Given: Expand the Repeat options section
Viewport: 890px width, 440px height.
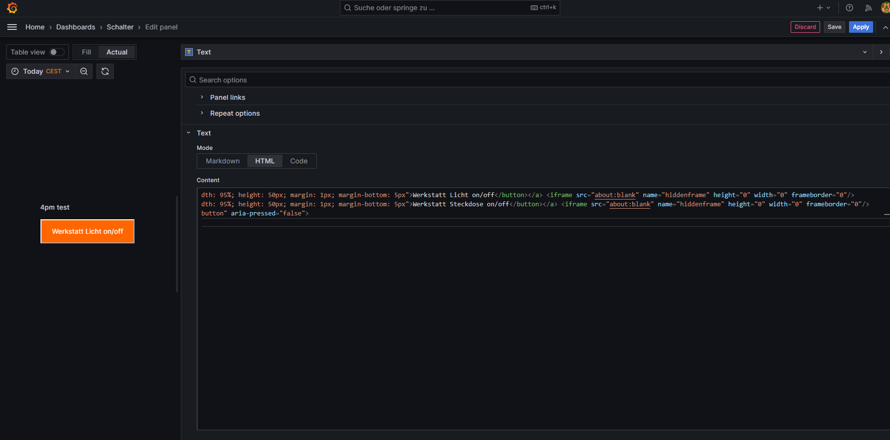Looking at the screenshot, I should click(x=235, y=113).
